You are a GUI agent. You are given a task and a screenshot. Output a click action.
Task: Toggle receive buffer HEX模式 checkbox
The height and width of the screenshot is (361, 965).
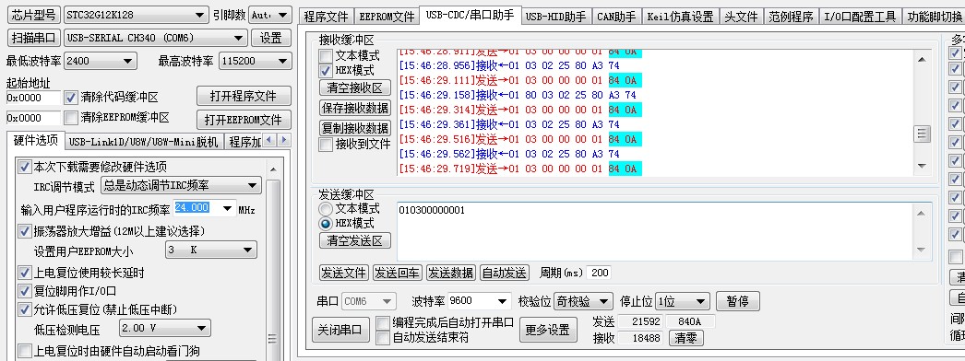click(326, 71)
